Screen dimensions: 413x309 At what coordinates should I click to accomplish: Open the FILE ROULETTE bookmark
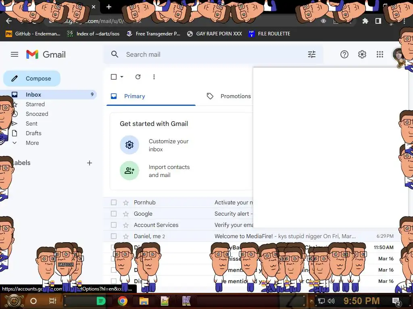click(269, 34)
